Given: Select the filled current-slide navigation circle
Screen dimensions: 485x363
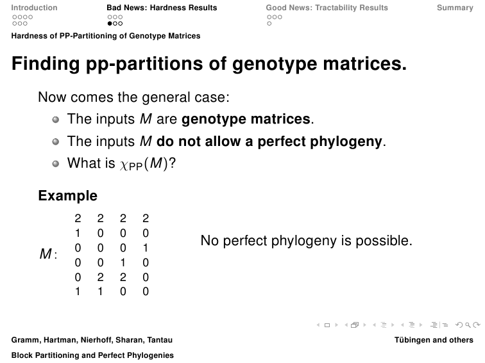Looking at the screenshot, I should [x=110, y=24].
